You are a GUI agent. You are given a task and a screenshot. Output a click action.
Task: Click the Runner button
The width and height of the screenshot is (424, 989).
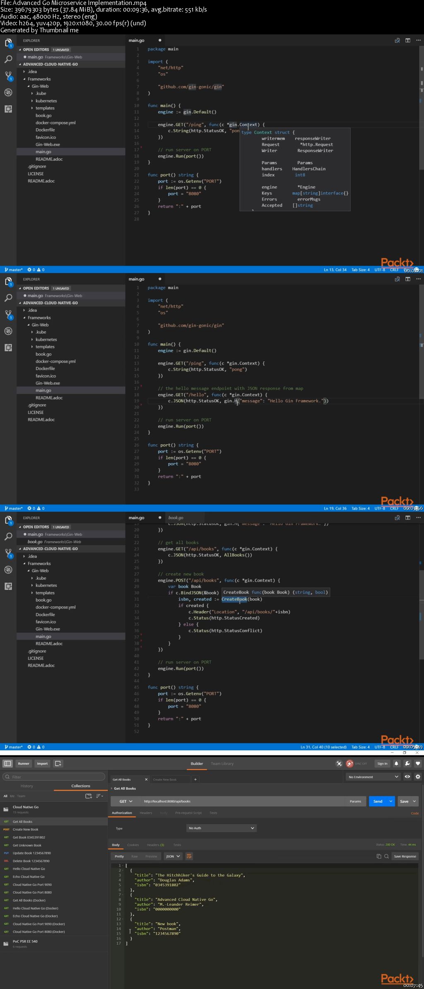24,764
